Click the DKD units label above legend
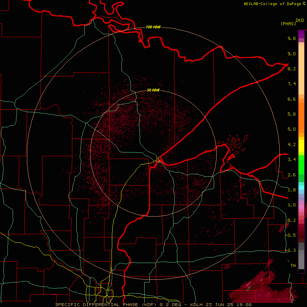The width and height of the screenshot is (307, 307). 300,20
